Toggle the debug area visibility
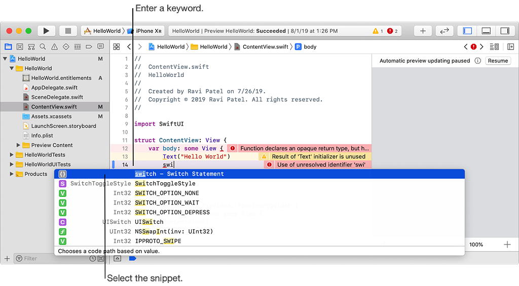The image size is (519, 286). (x=486, y=31)
